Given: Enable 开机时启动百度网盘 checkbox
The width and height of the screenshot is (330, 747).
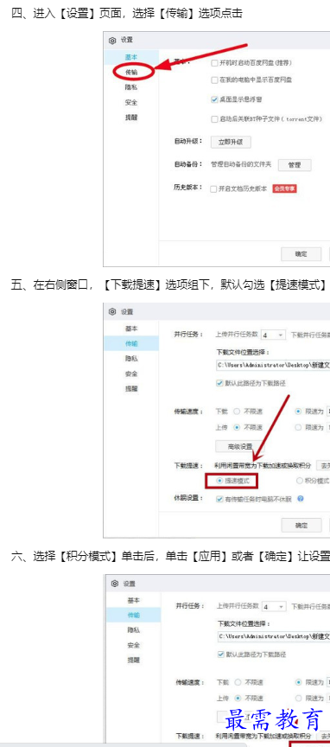Looking at the screenshot, I should (x=214, y=62).
